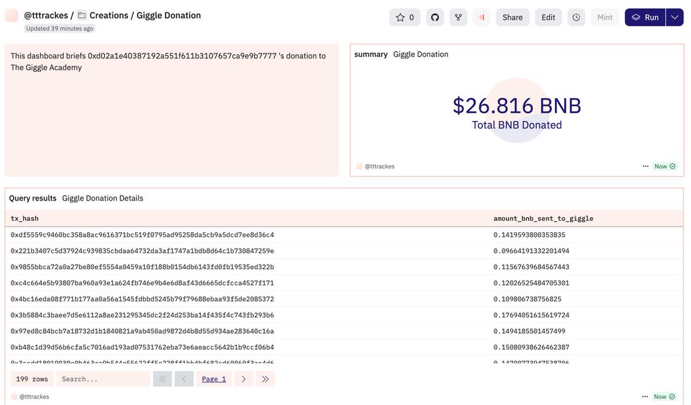Click the Now status in summary panel
691x405 pixels.
tap(665, 166)
